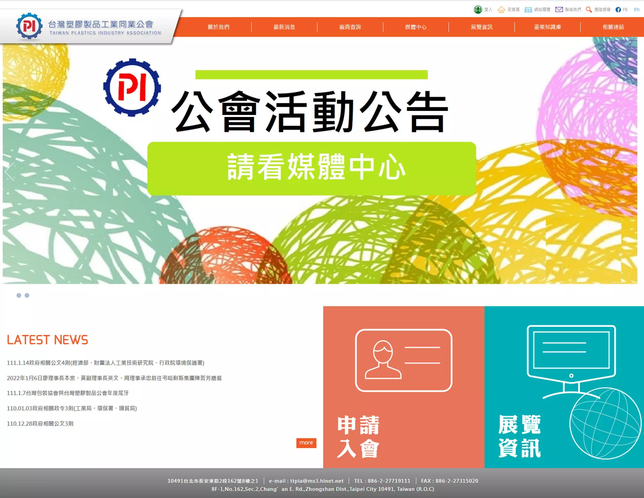Open the Facebook icon link

point(618,10)
